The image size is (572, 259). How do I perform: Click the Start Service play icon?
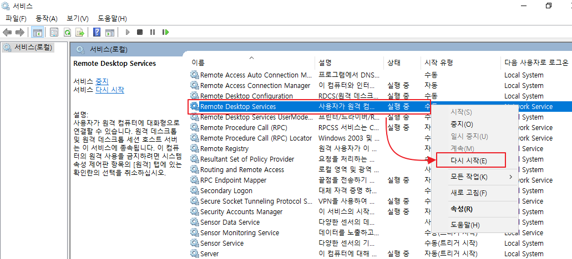[128, 32]
